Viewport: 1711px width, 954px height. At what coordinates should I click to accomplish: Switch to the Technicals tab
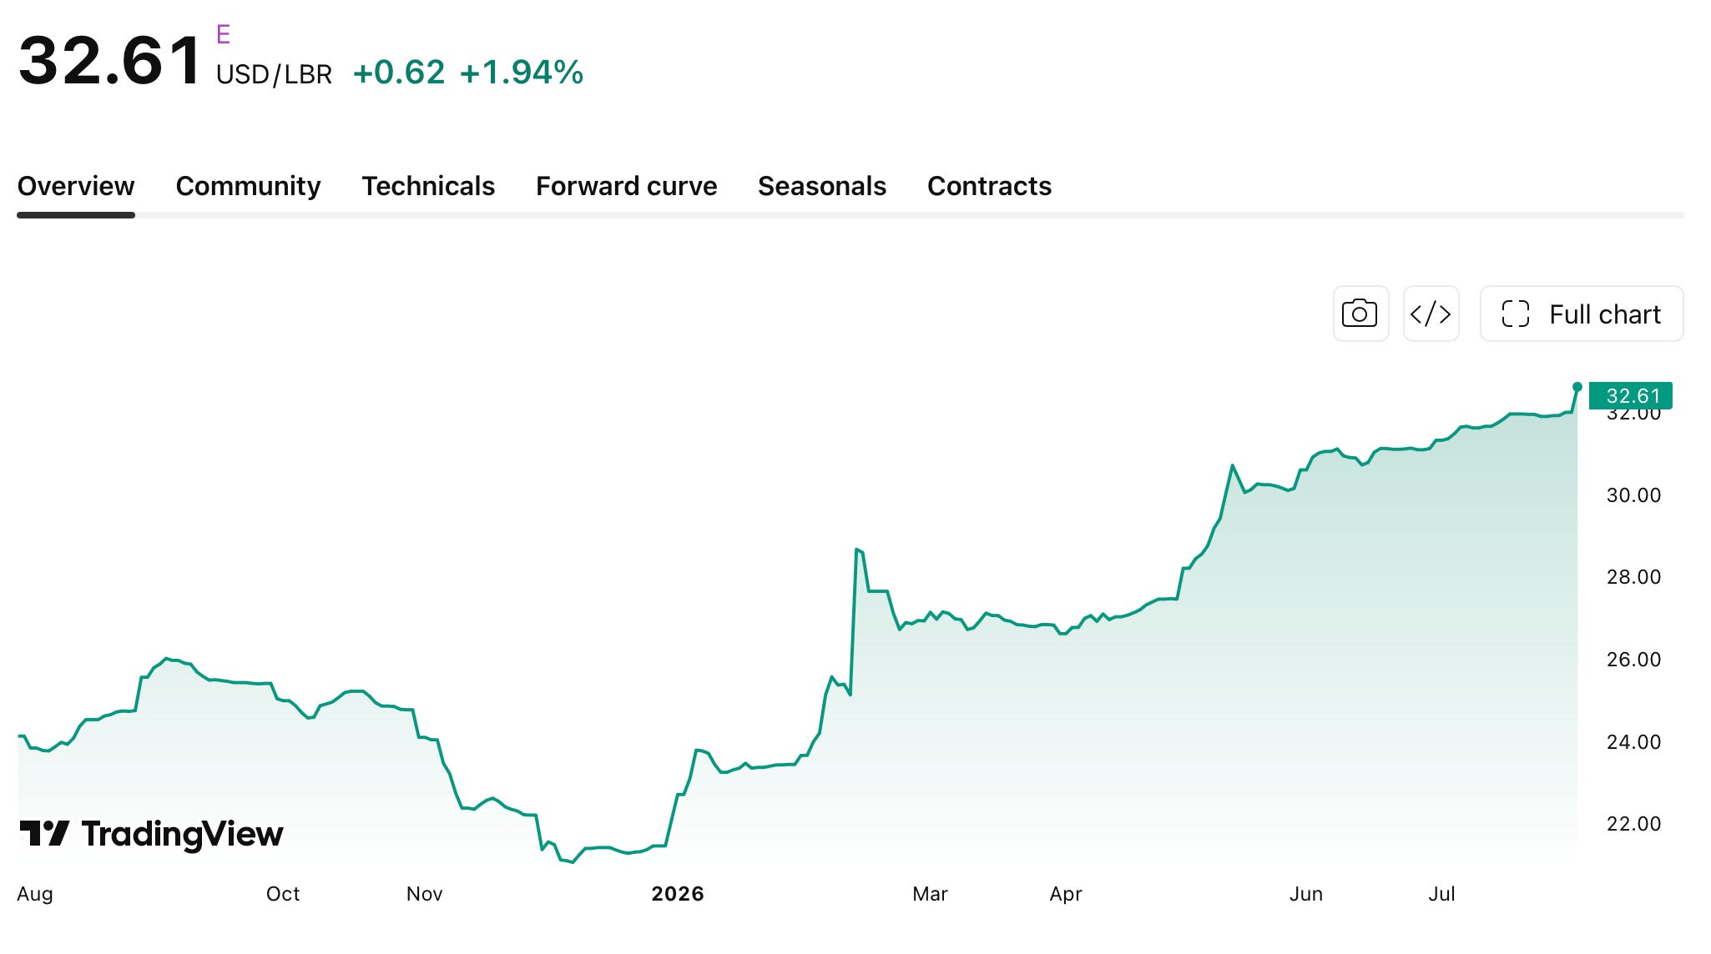[x=428, y=186]
